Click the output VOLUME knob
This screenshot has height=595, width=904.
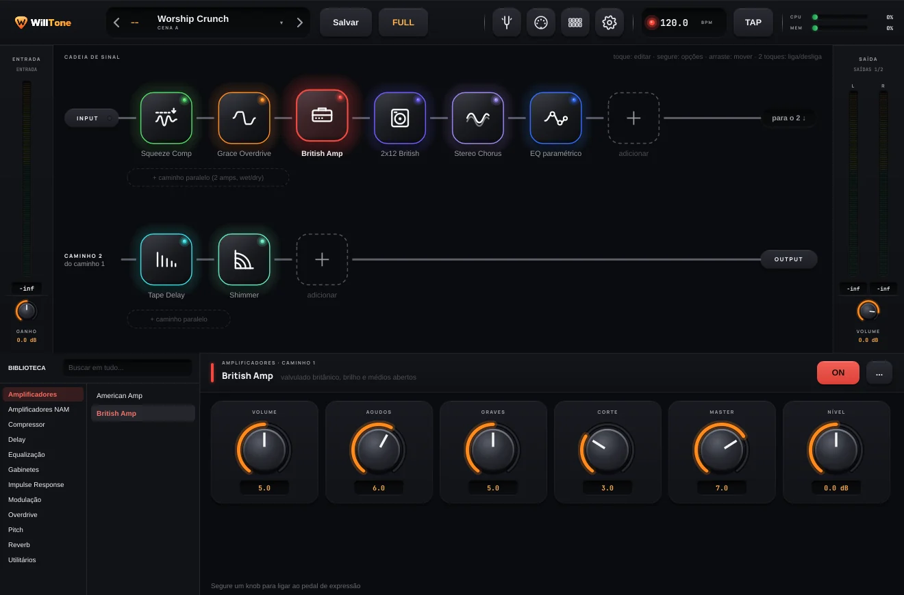click(868, 311)
